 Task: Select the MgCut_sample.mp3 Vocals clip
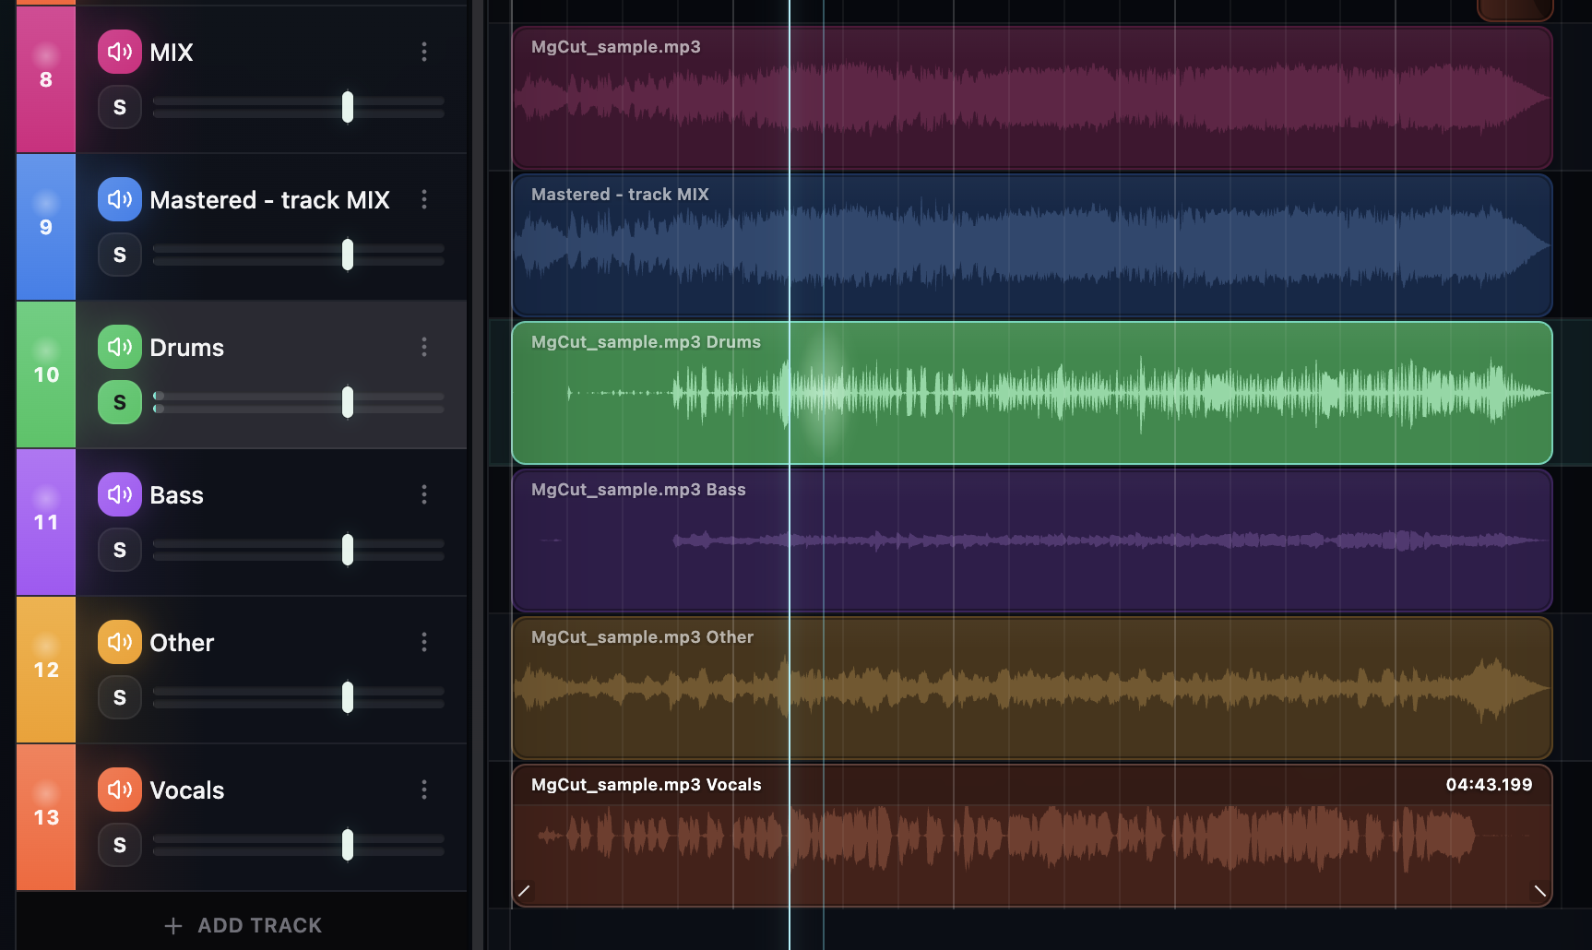pyautogui.click(x=1032, y=836)
